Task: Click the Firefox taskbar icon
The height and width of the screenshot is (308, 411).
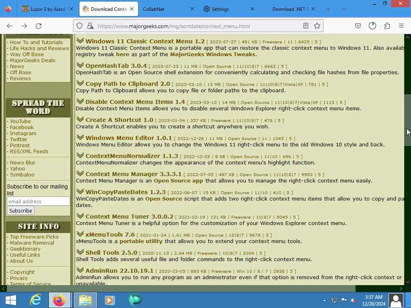Action: coord(59,300)
